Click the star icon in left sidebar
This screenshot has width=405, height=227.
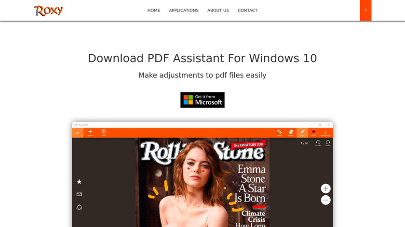[x=79, y=182]
